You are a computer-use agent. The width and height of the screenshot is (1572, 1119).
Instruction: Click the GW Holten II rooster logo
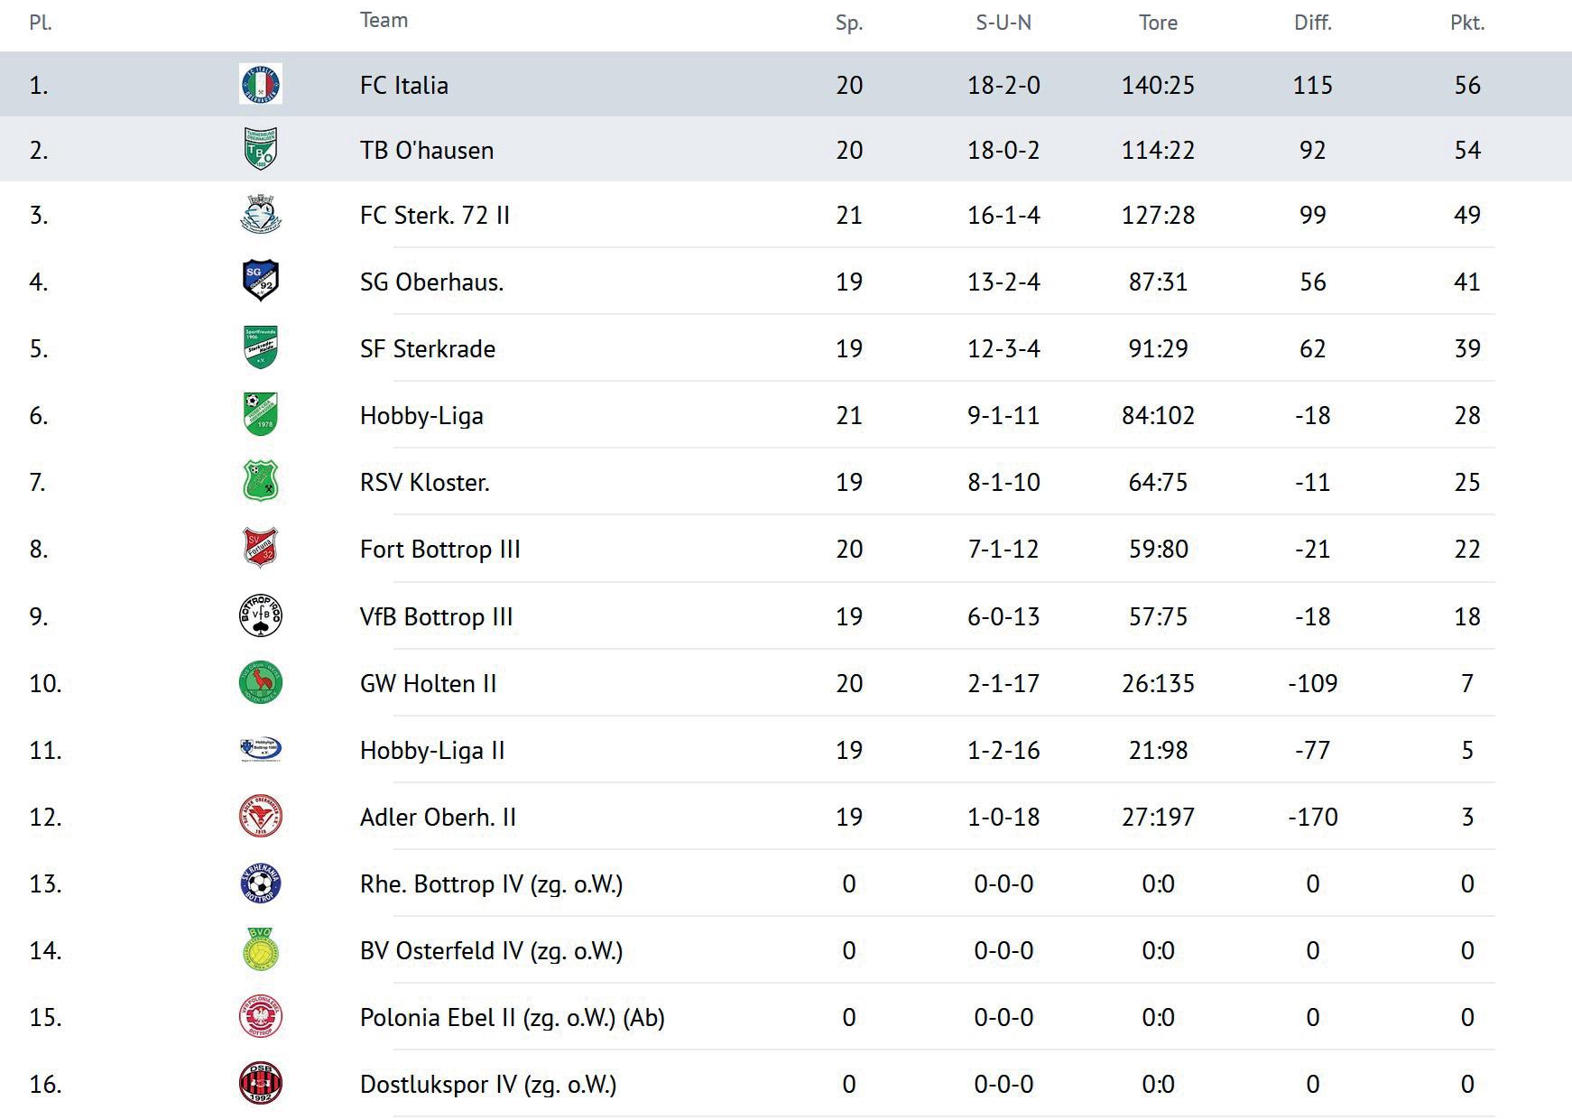click(260, 682)
